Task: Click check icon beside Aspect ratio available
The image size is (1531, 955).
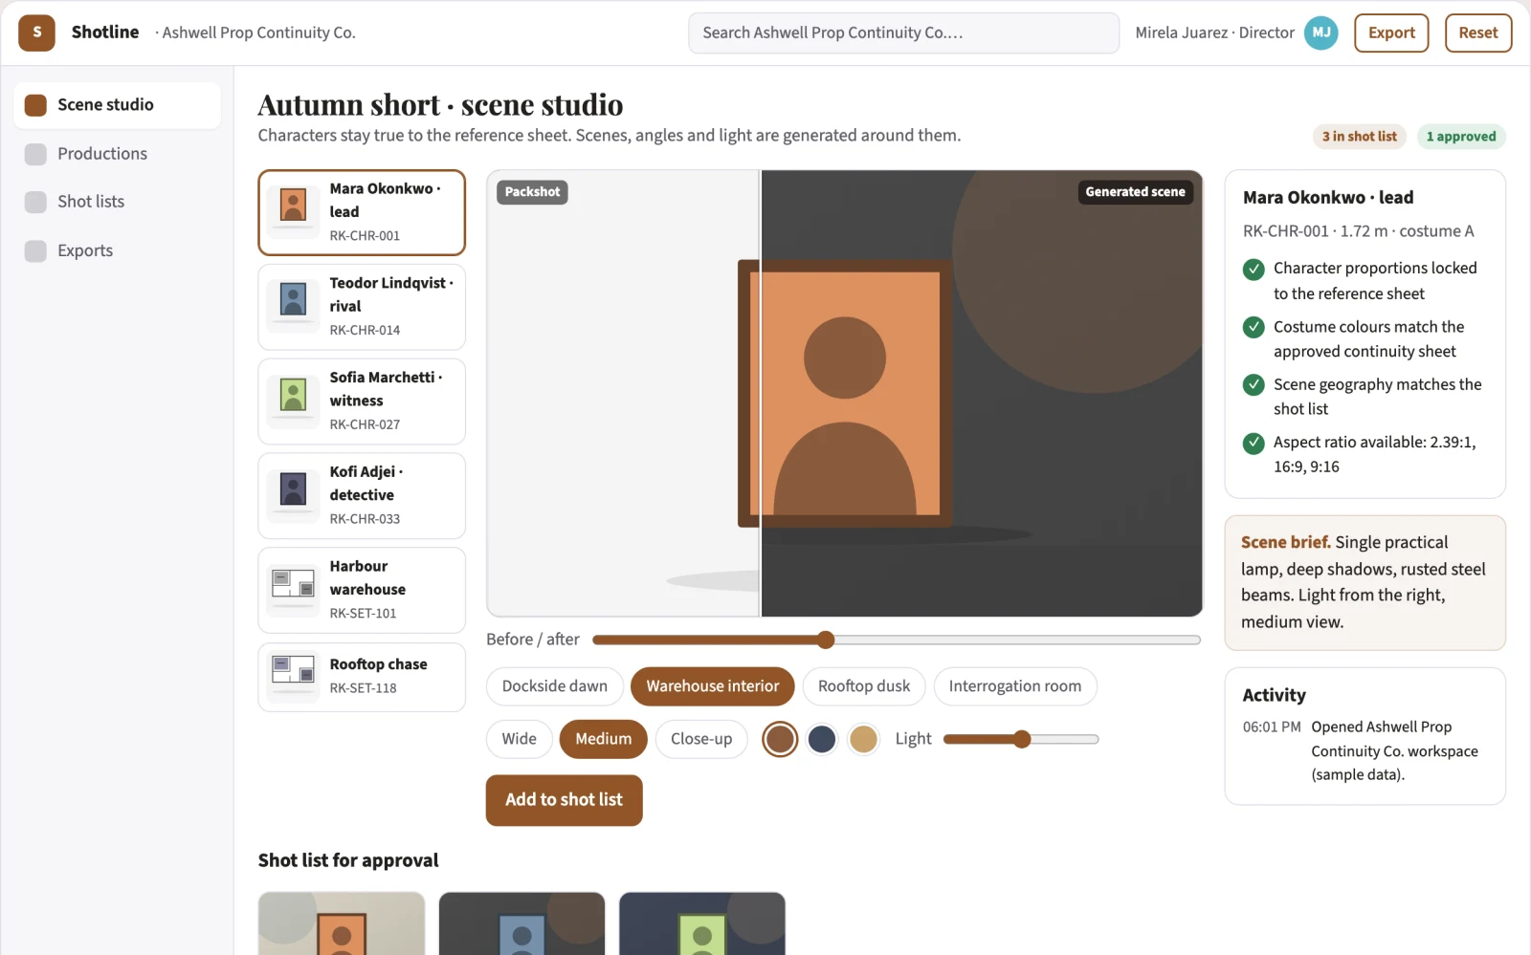Action: point(1254,444)
